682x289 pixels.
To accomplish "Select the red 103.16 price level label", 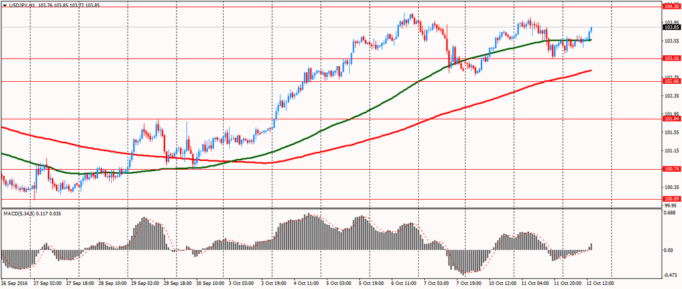I will point(672,58).
